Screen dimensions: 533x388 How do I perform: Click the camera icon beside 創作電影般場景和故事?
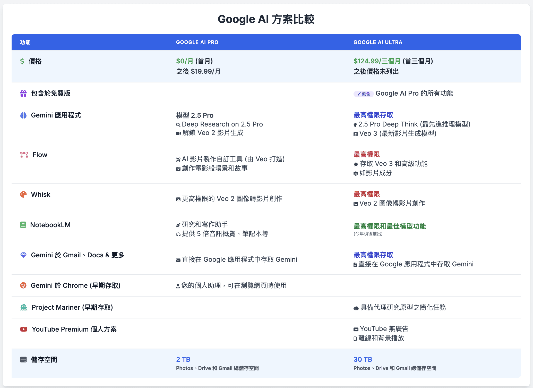point(178,169)
